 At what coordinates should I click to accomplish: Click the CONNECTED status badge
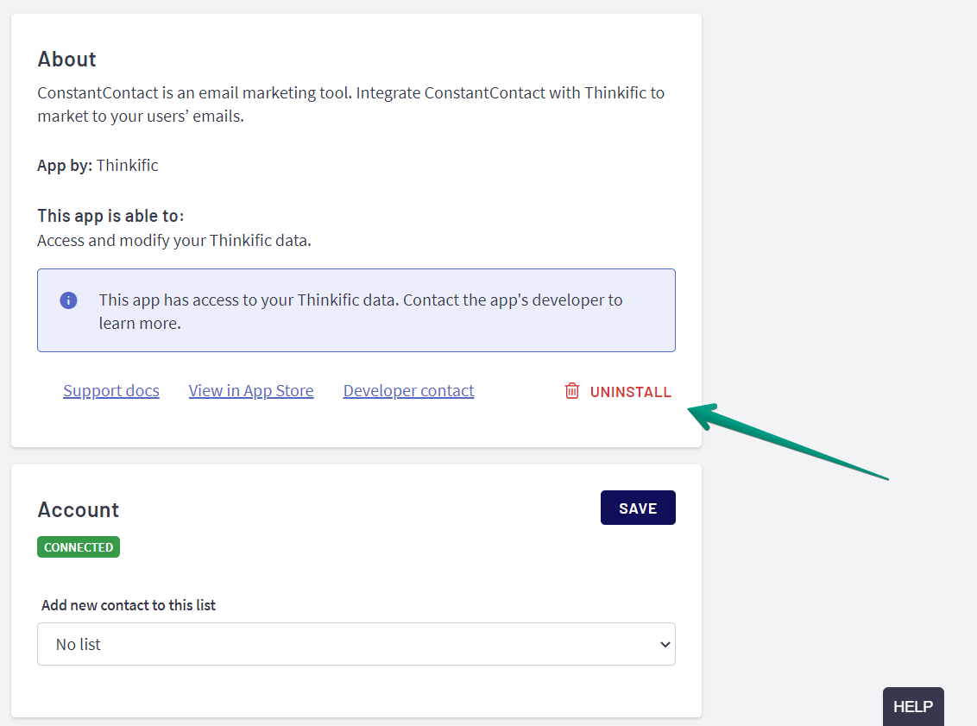click(79, 547)
